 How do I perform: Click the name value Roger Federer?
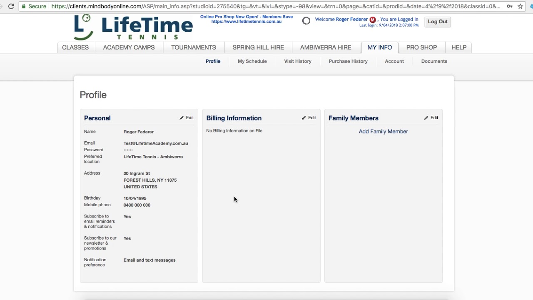139,132
